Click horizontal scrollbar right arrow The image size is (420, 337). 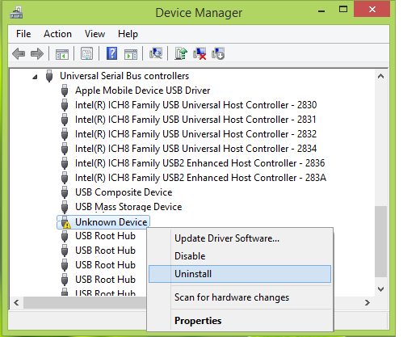[x=367, y=303]
